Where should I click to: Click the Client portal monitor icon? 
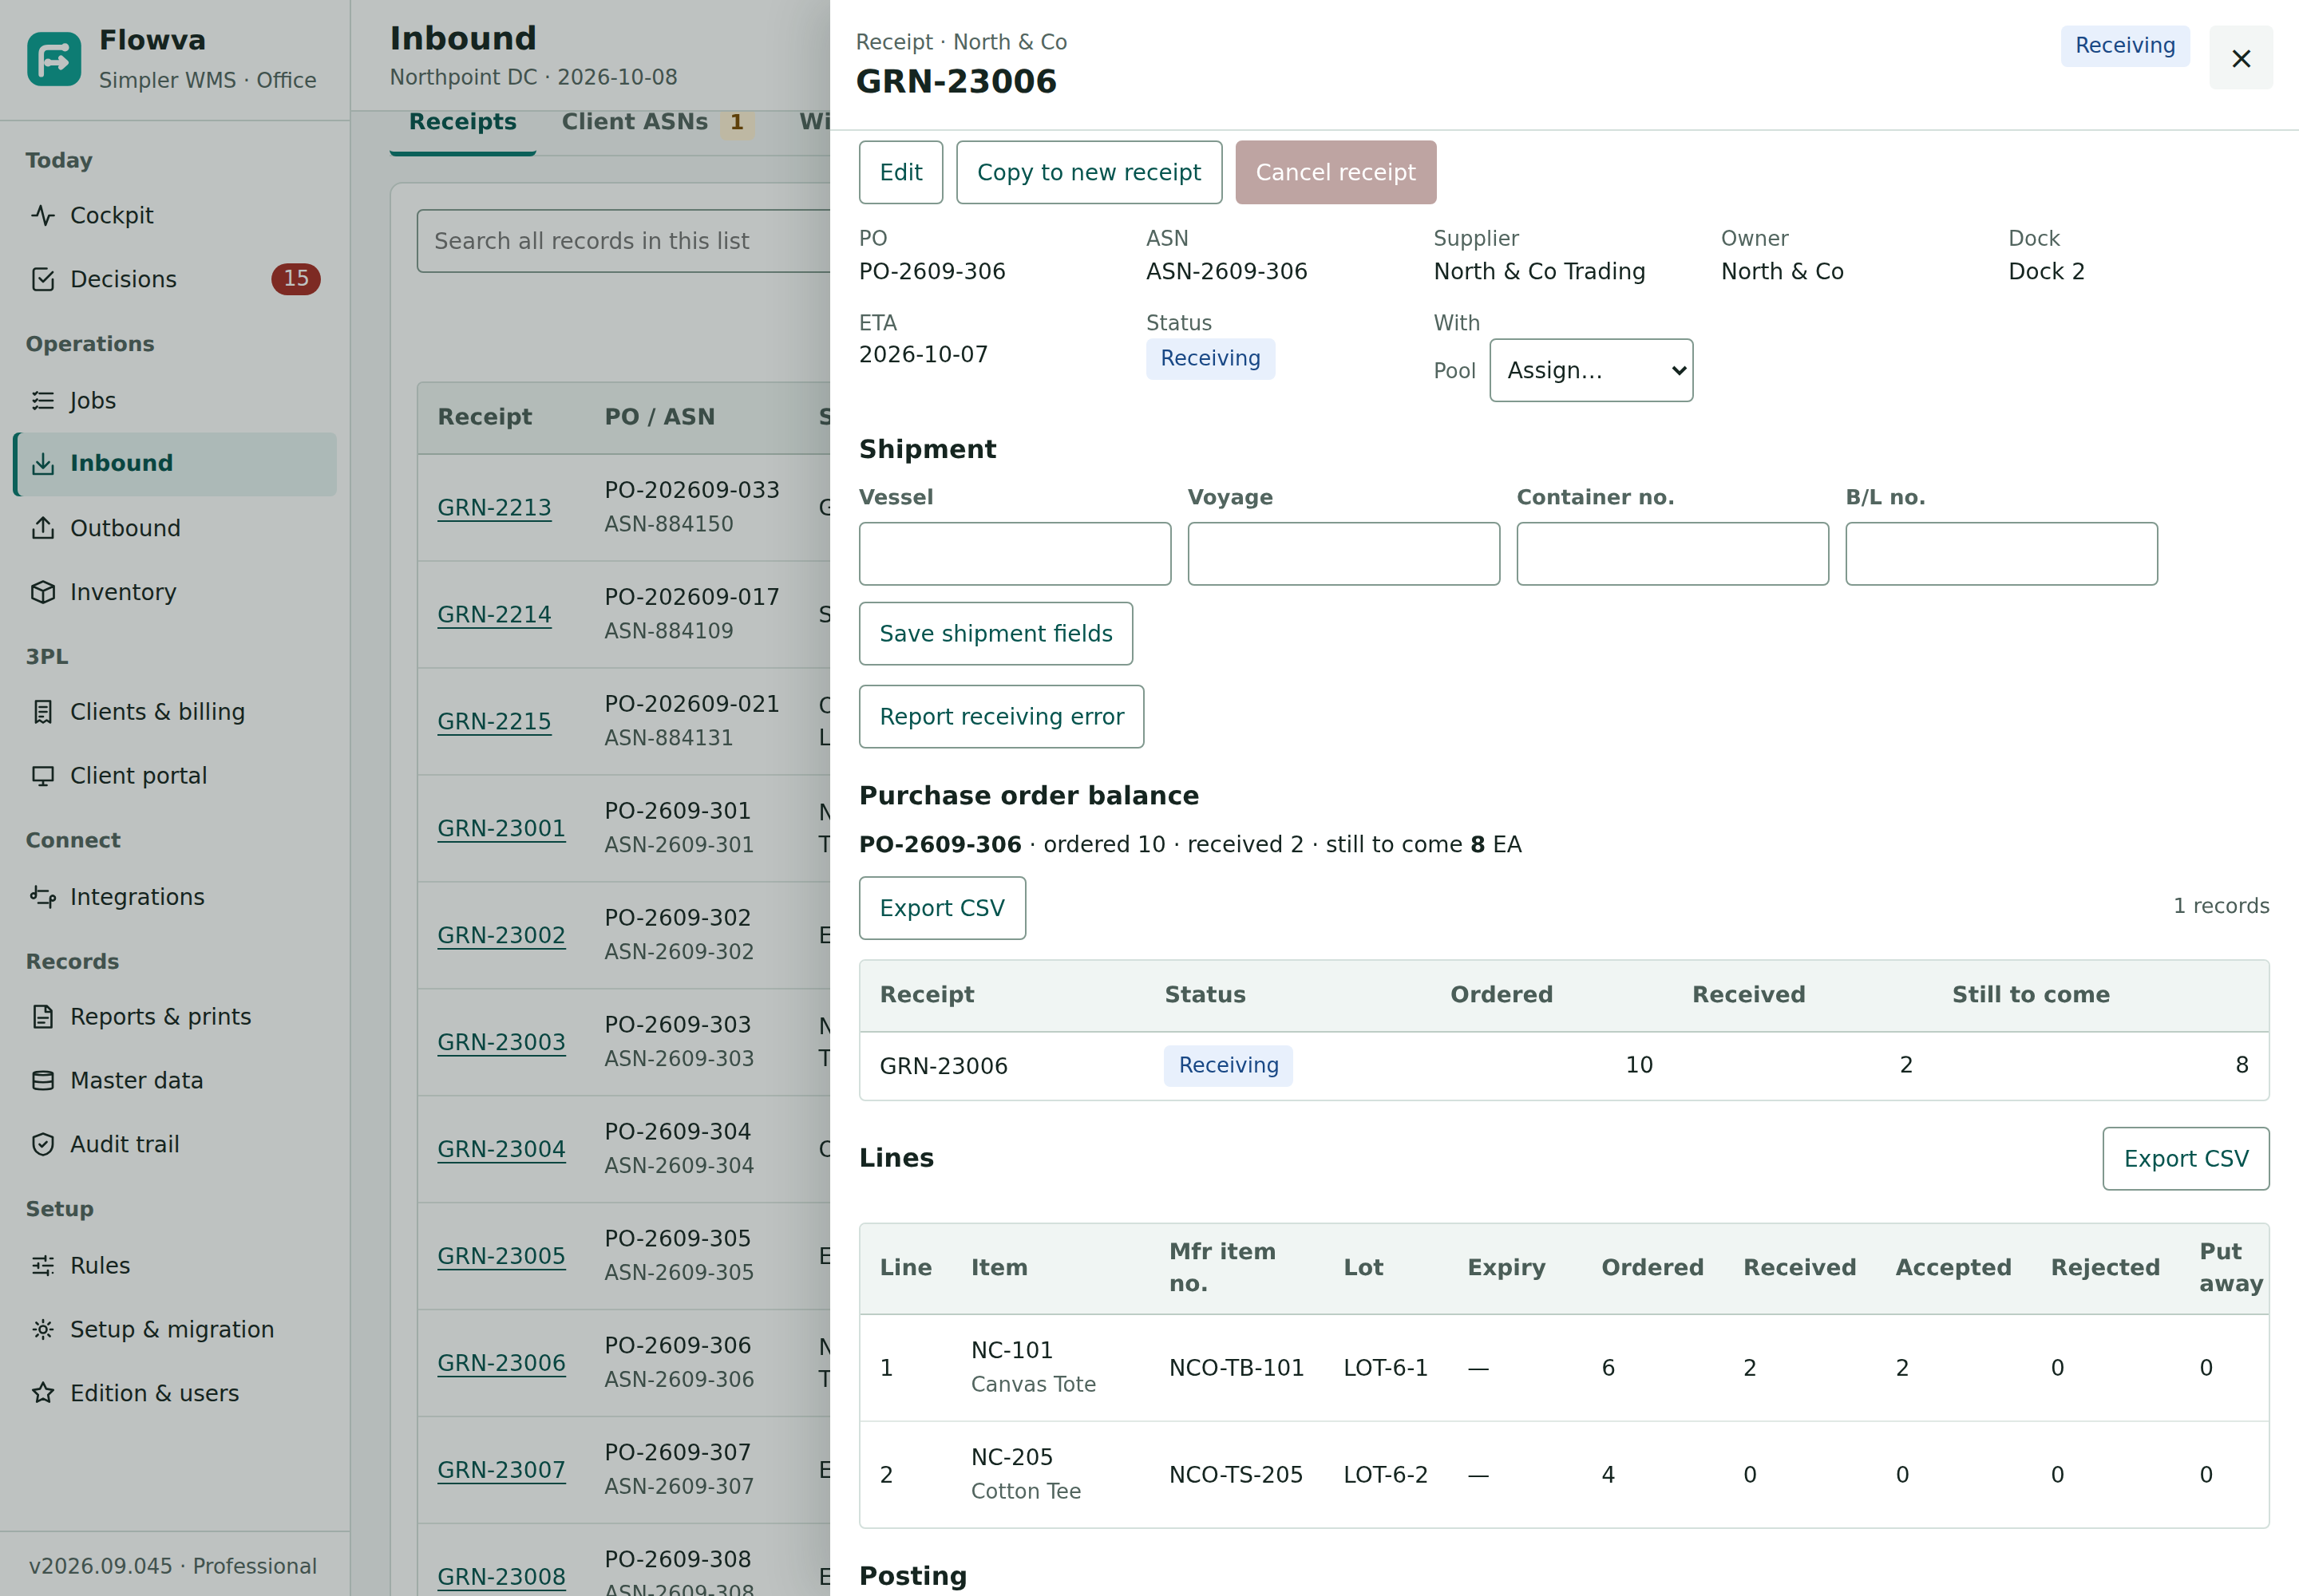[43, 775]
